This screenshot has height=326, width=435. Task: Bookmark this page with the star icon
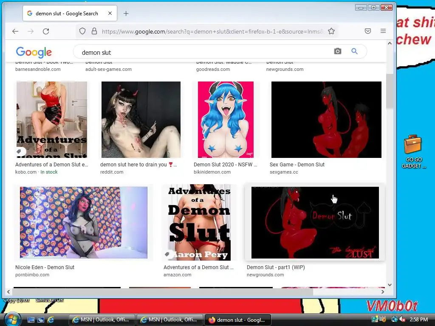coord(331,31)
